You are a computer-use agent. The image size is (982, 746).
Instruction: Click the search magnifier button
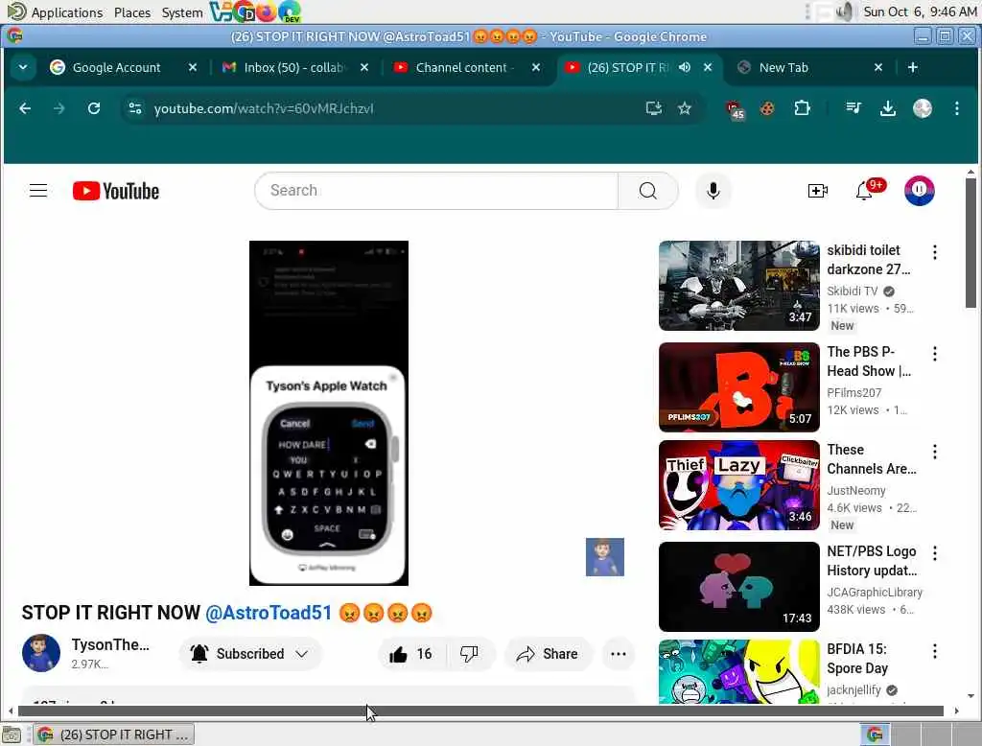click(648, 191)
